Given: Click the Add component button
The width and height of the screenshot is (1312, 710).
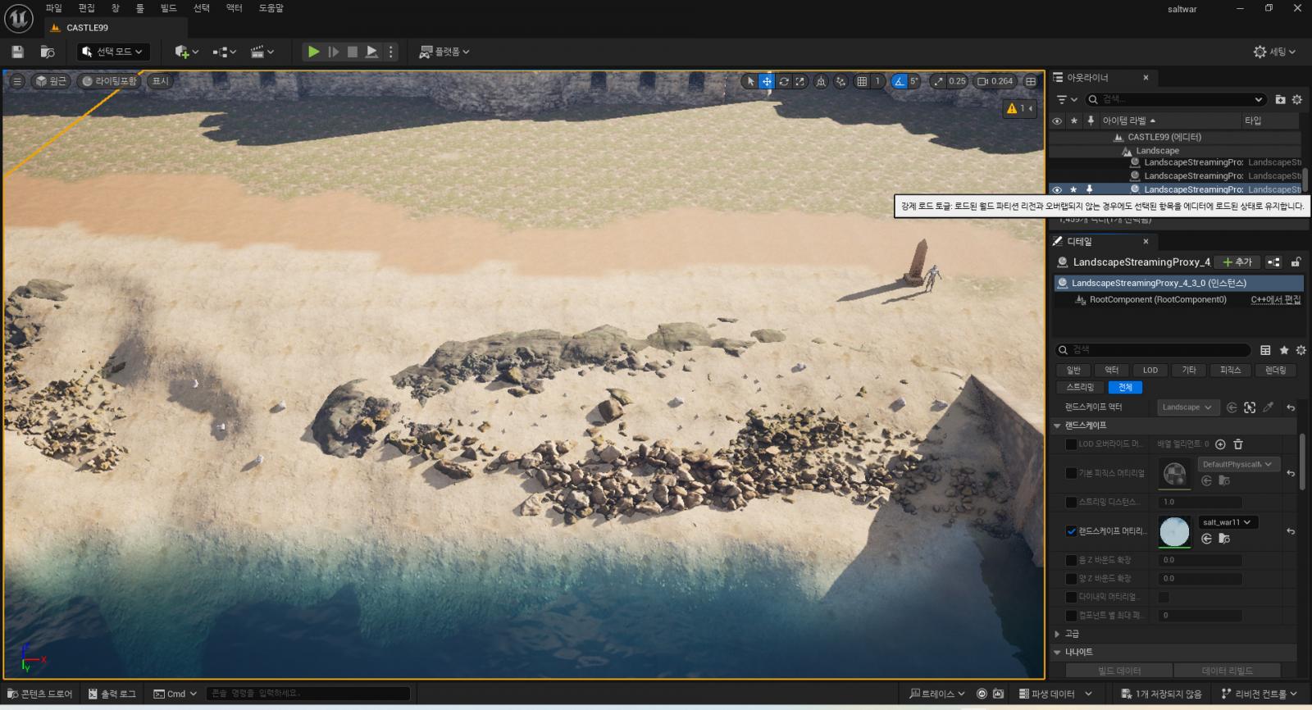Looking at the screenshot, I should (1237, 262).
